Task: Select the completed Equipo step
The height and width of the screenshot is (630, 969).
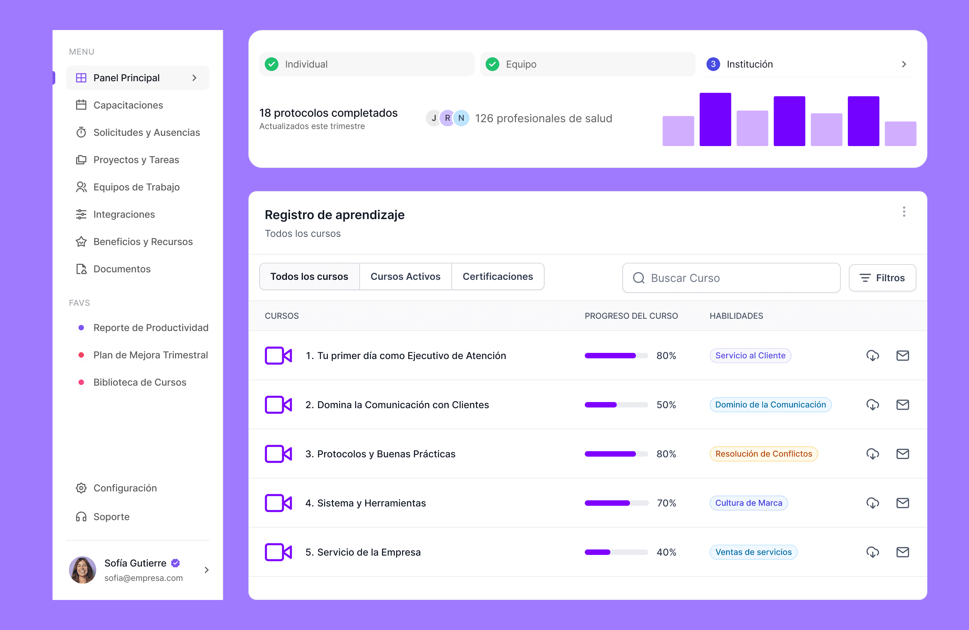Action: click(x=588, y=65)
